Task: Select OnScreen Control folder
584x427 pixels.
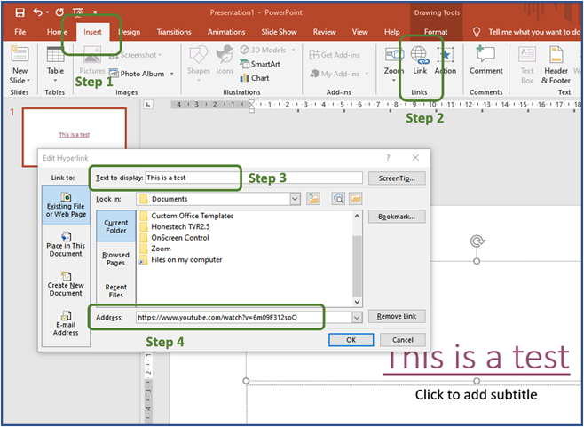Action: (x=174, y=237)
